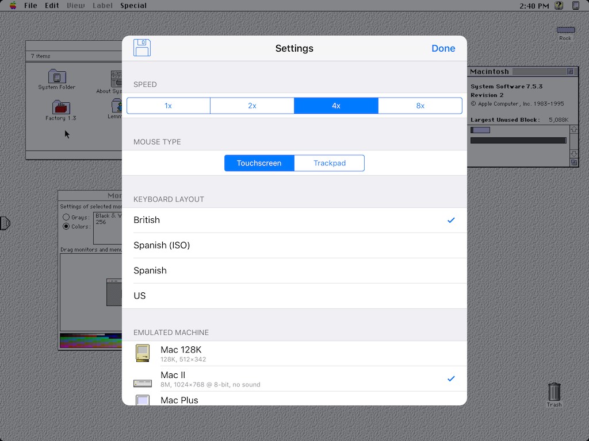The height and width of the screenshot is (441, 589).
Task: Choose 256 in Monitors color depth list
Action: pyautogui.click(x=101, y=222)
